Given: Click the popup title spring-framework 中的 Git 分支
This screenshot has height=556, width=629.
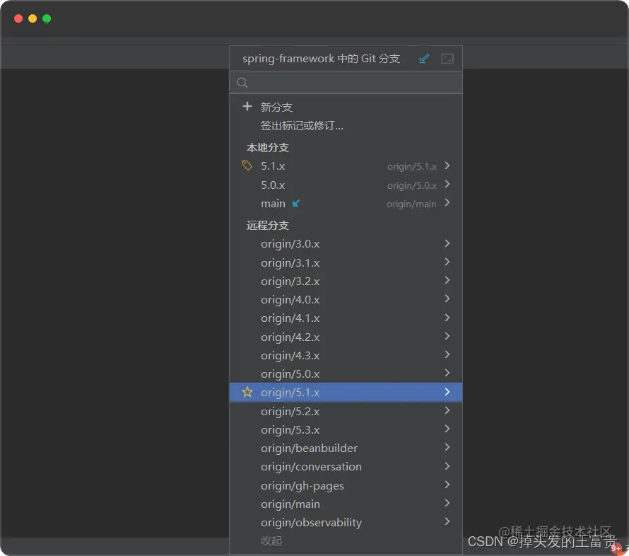Looking at the screenshot, I should tap(321, 59).
